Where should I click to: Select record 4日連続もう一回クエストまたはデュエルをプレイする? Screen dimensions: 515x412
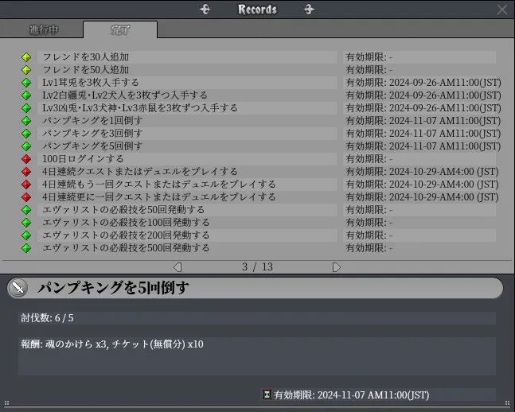click(187, 185)
